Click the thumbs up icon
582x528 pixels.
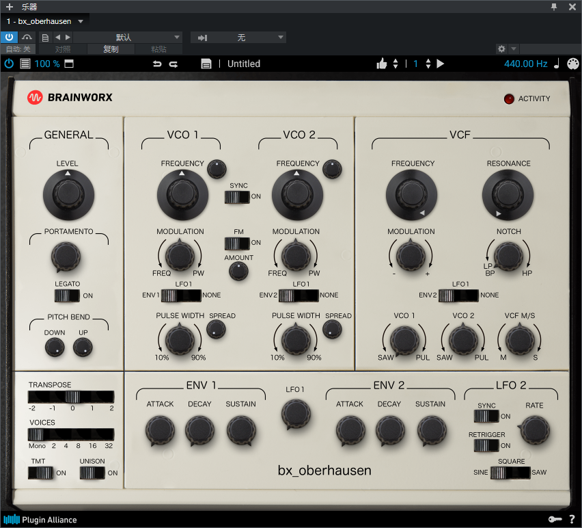click(x=382, y=64)
